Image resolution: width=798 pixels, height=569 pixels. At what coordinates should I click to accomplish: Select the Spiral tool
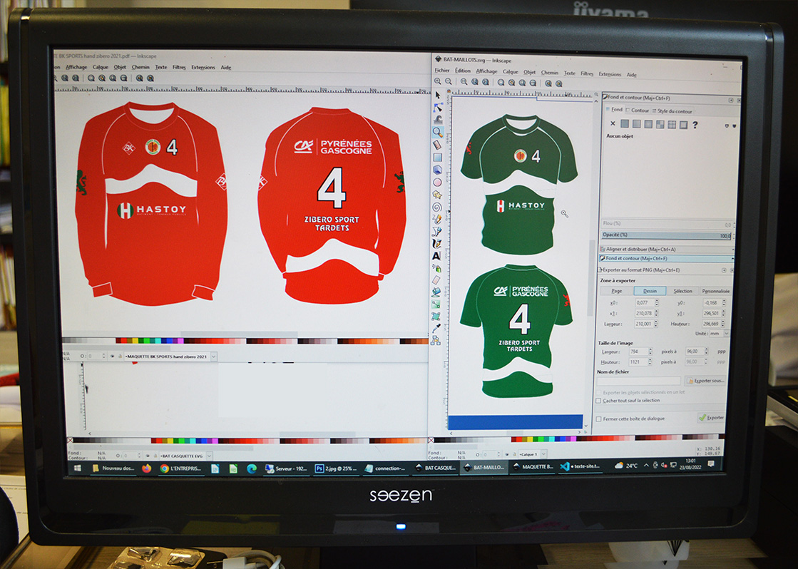coord(437,207)
